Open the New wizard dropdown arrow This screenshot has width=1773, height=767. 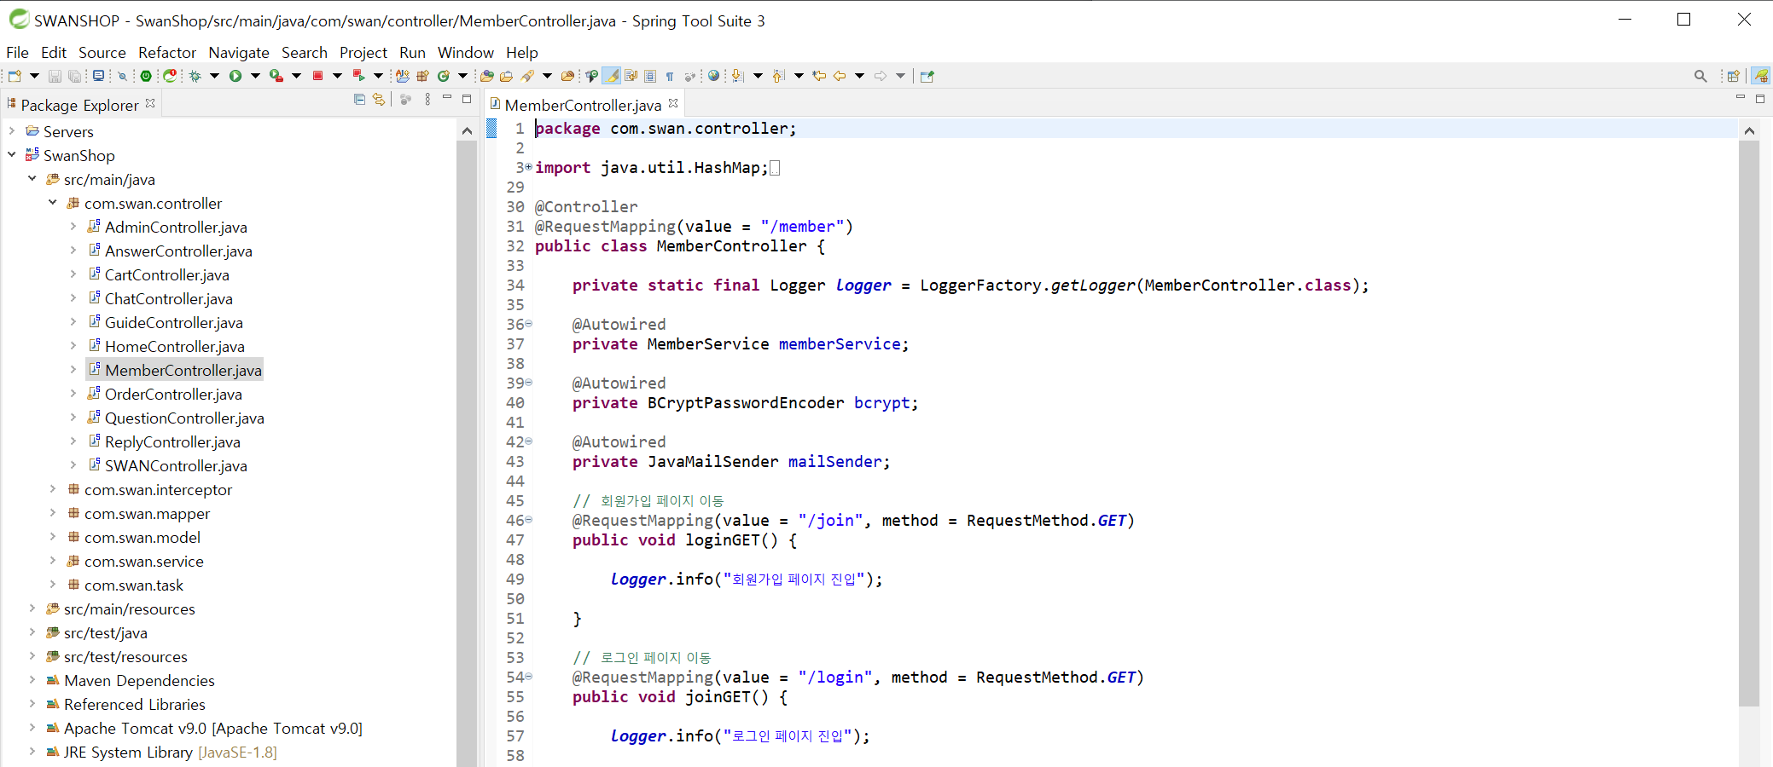click(x=34, y=76)
